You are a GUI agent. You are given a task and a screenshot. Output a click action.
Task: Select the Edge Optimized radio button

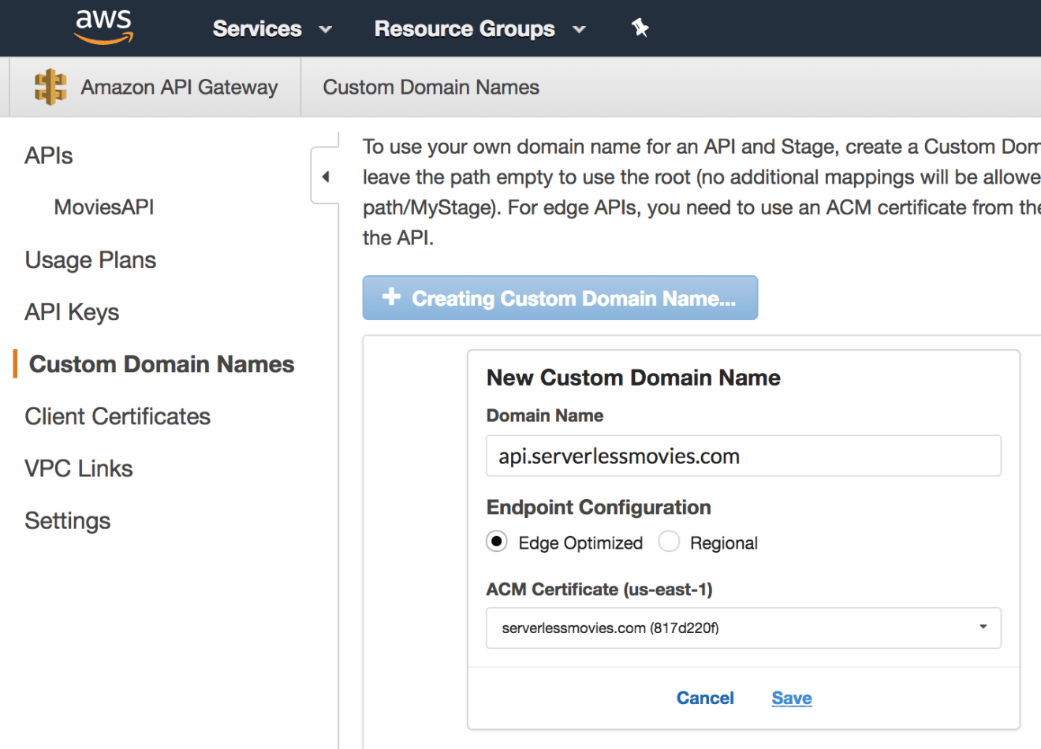(497, 542)
